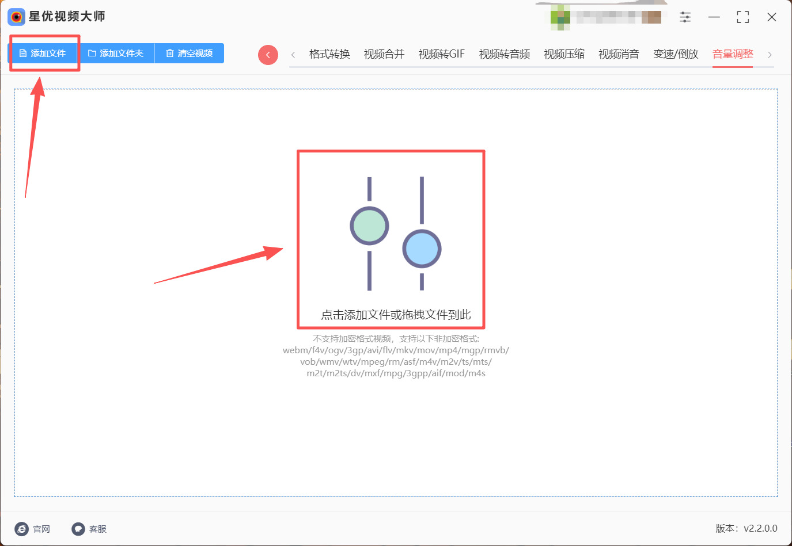Click the 添加文件 button
792x546 pixels.
click(x=43, y=54)
